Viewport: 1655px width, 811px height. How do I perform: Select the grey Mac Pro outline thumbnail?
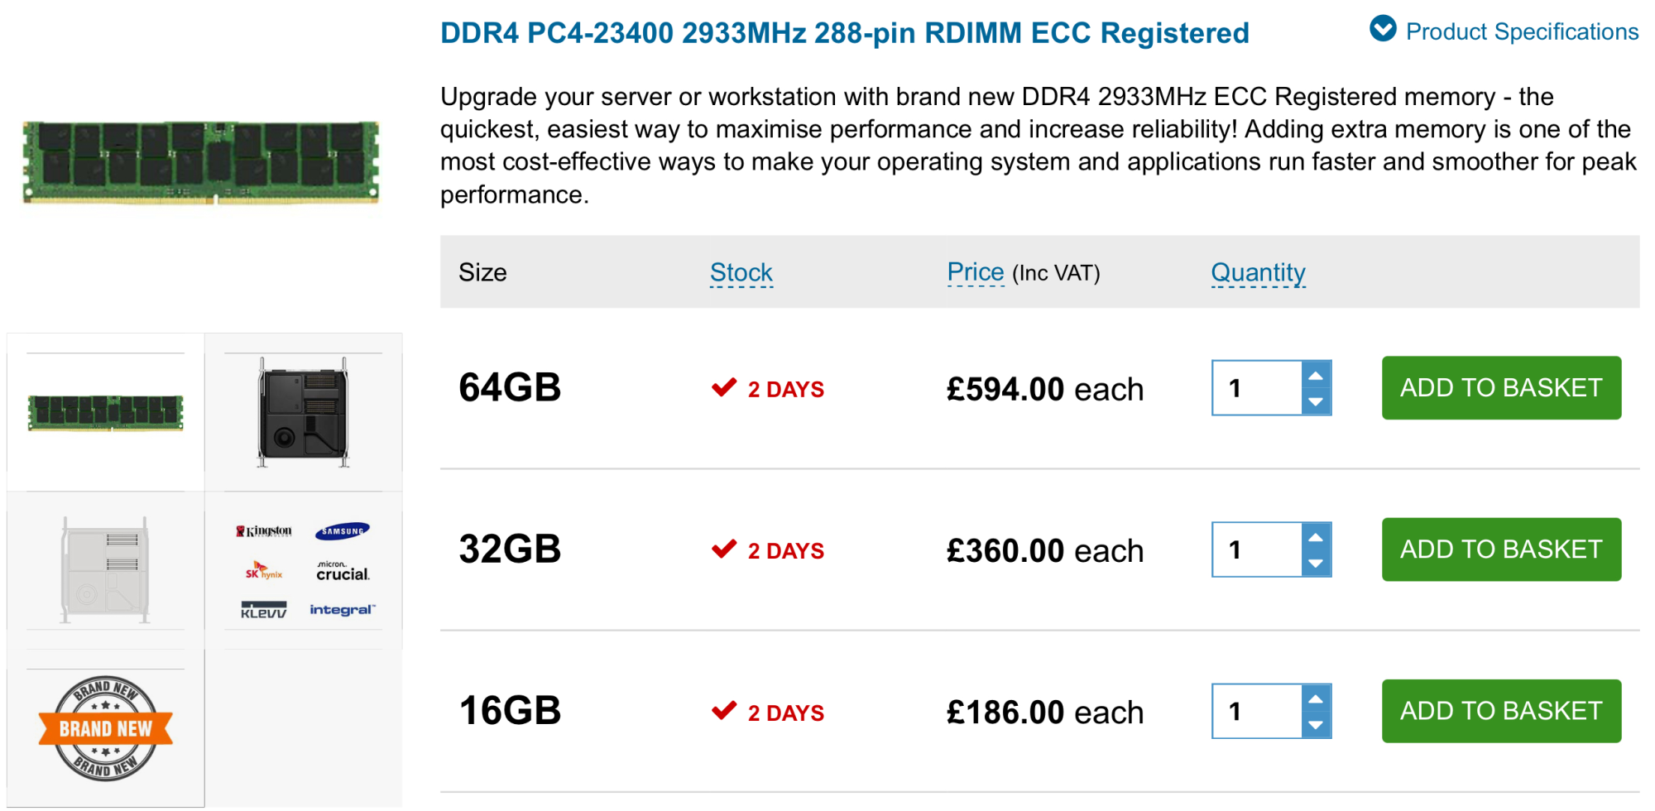pos(106,569)
